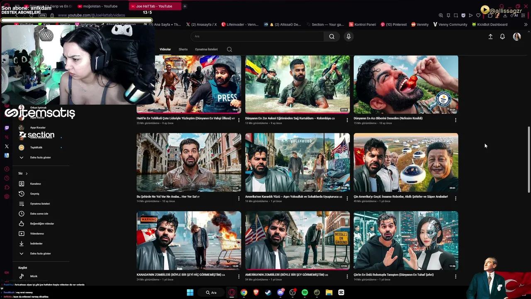This screenshot has height=299, width=531.
Task: Open the Kanalınız sidebar icon
Action: pos(22,184)
